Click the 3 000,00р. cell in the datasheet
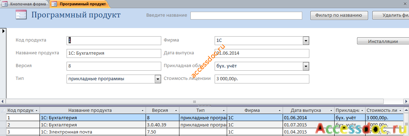409x136 pixels. pos(384,118)
